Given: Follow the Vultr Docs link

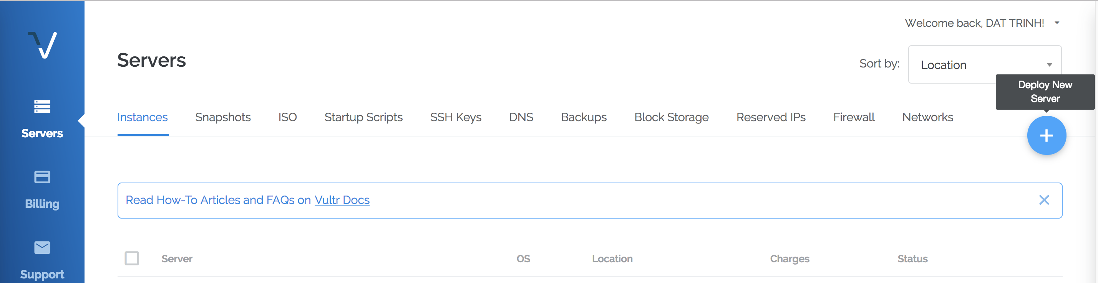Looking at the screenshot, I should (342, 200).
